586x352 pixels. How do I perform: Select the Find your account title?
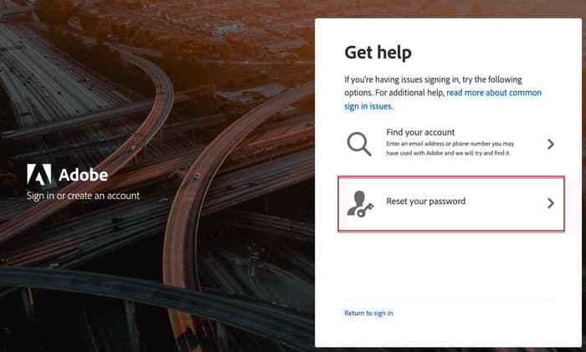420,132
